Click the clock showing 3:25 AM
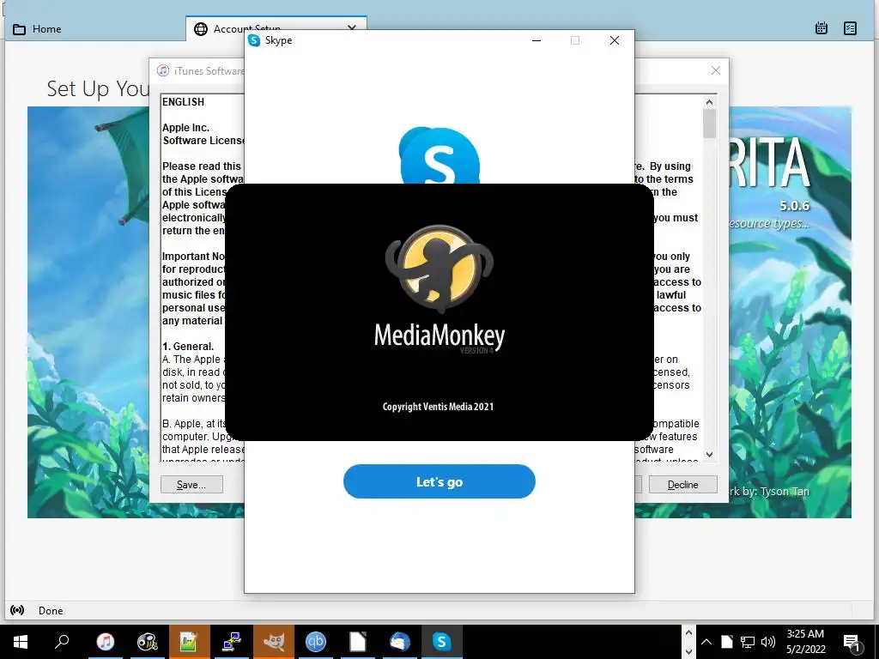879x659 pixels. pyautogui.click(x=805, y=634)
